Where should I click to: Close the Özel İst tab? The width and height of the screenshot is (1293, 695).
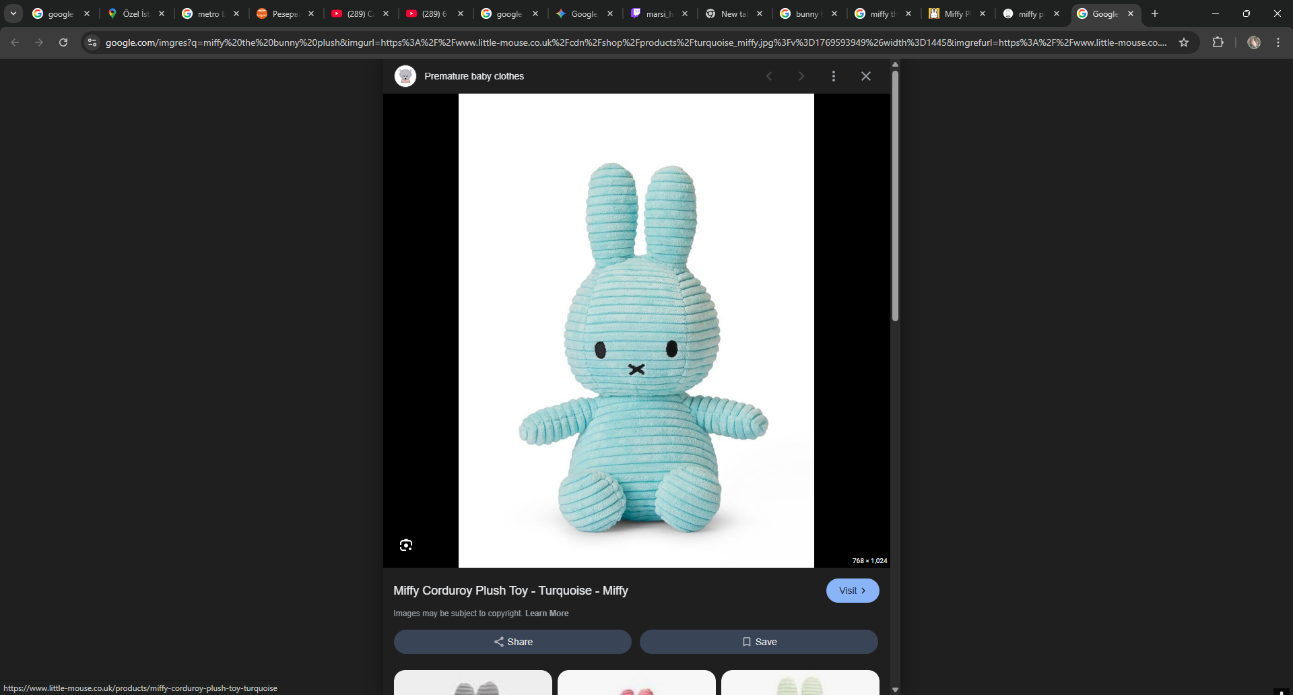pos(162,13)
